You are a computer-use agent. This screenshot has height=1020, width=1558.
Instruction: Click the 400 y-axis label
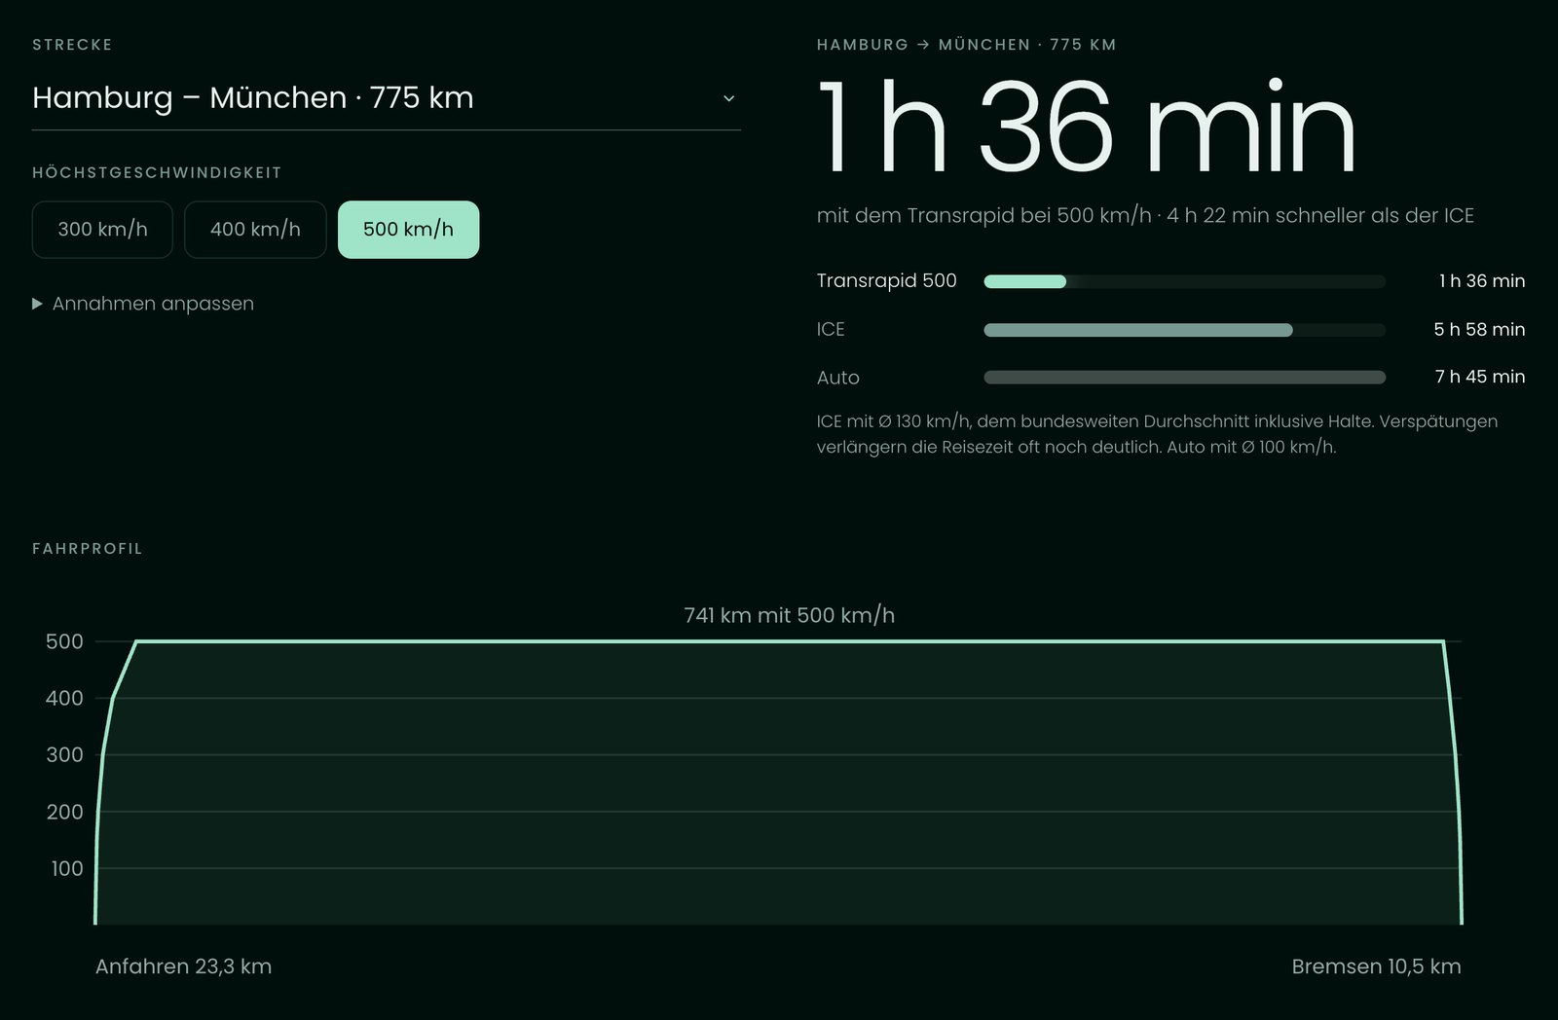(64, 698)
